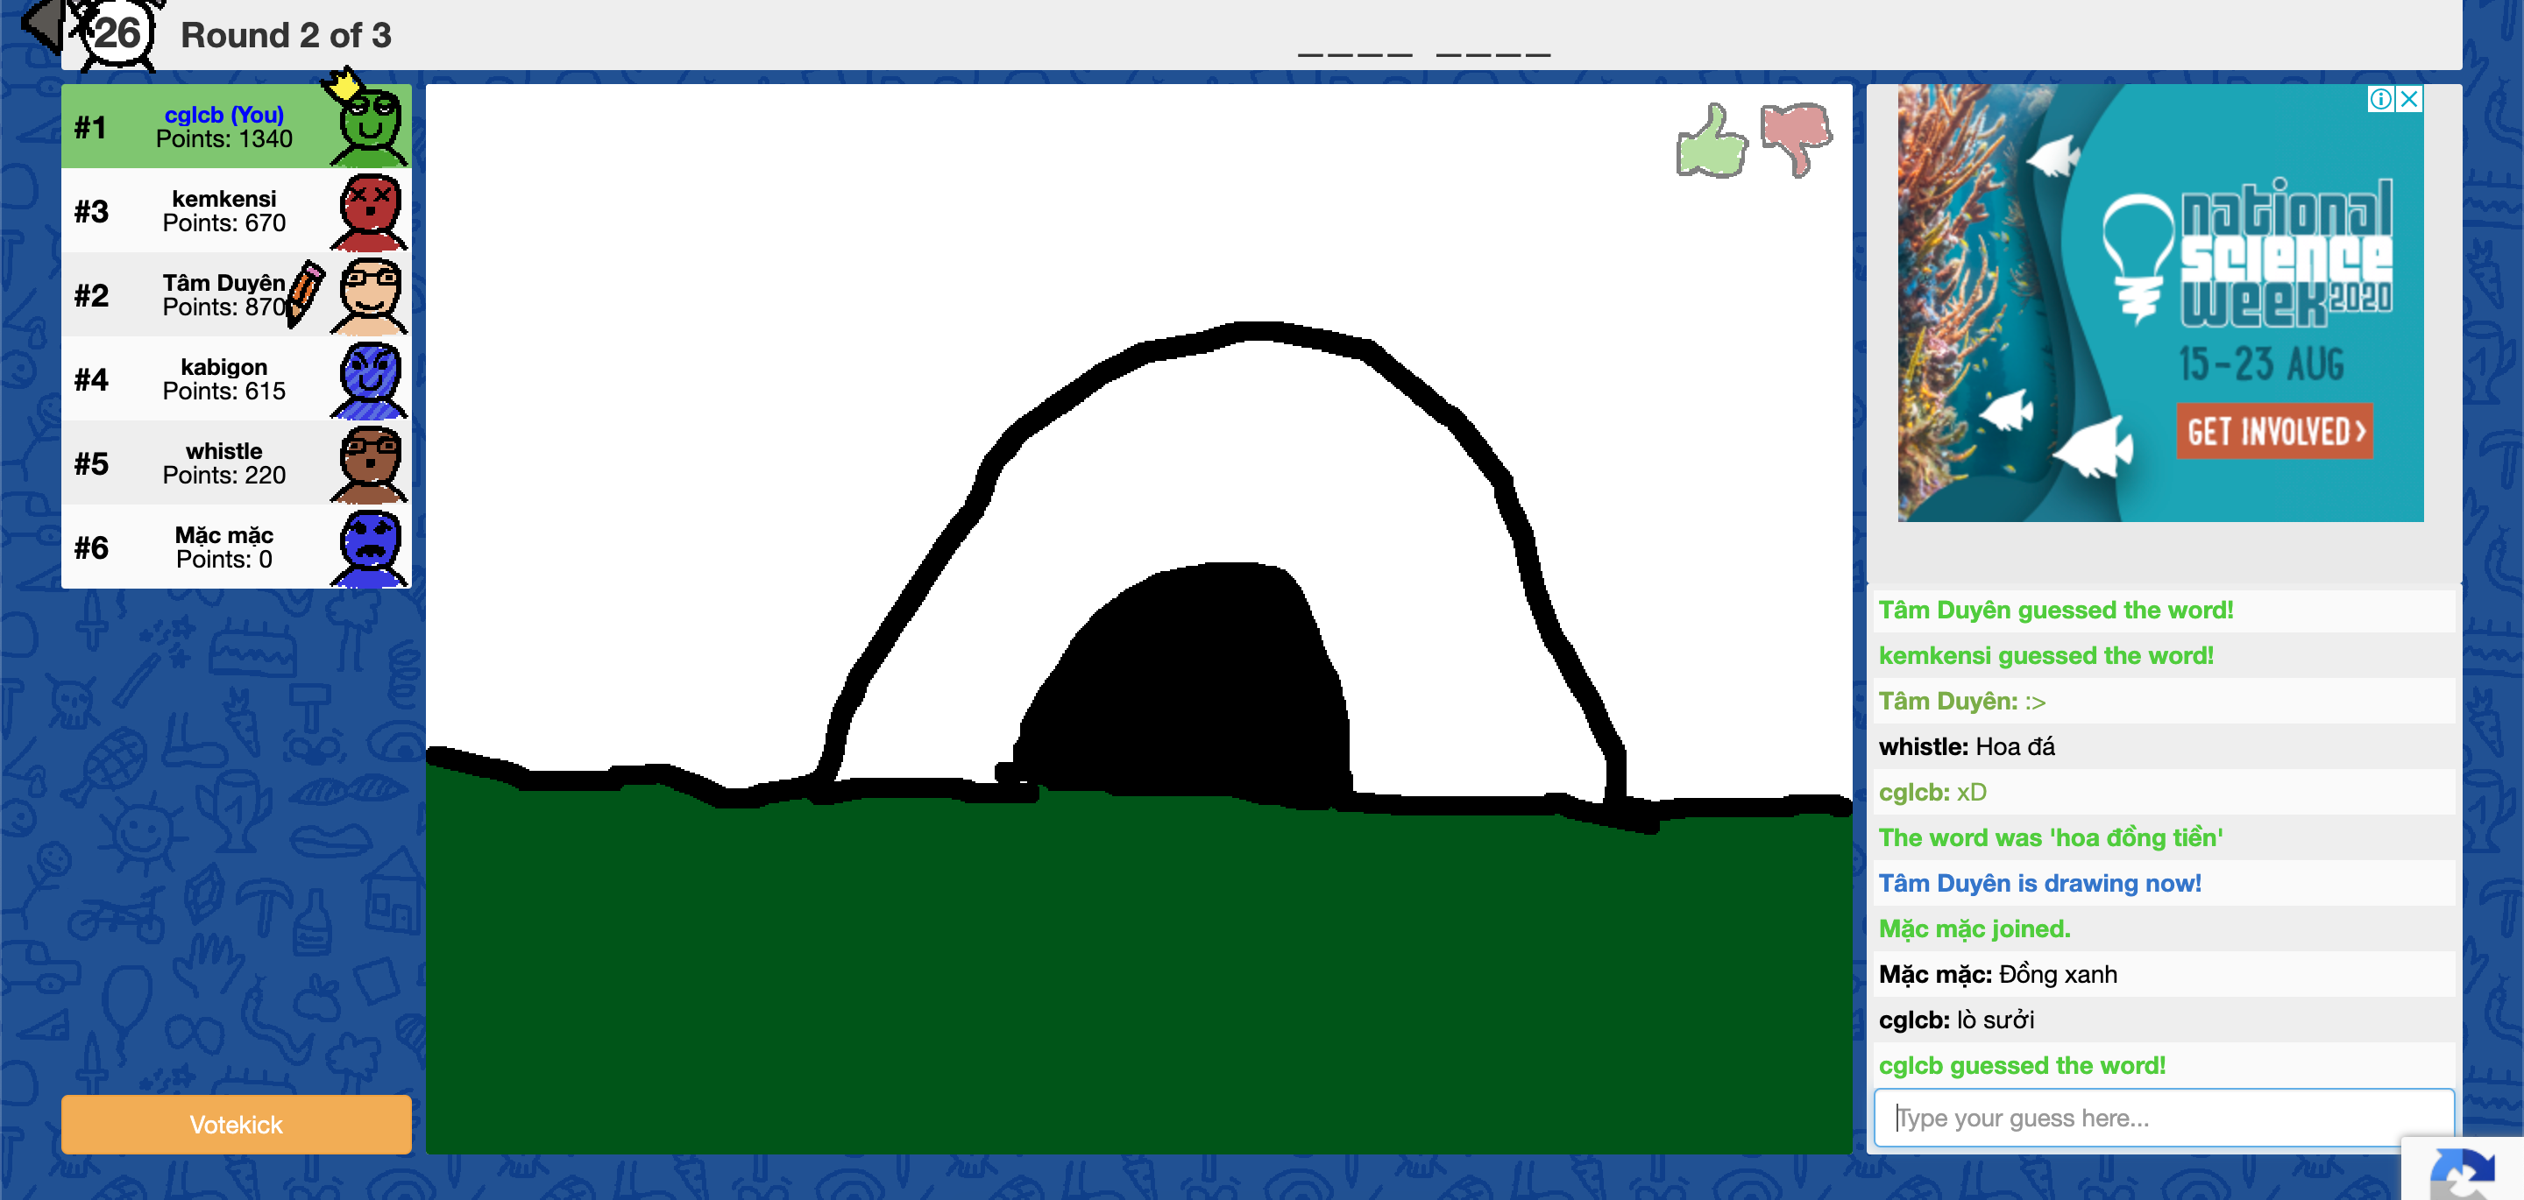Close the National Science Week ad
The width and height of the screenshot is (2524, 1200).
(2407, 99)
